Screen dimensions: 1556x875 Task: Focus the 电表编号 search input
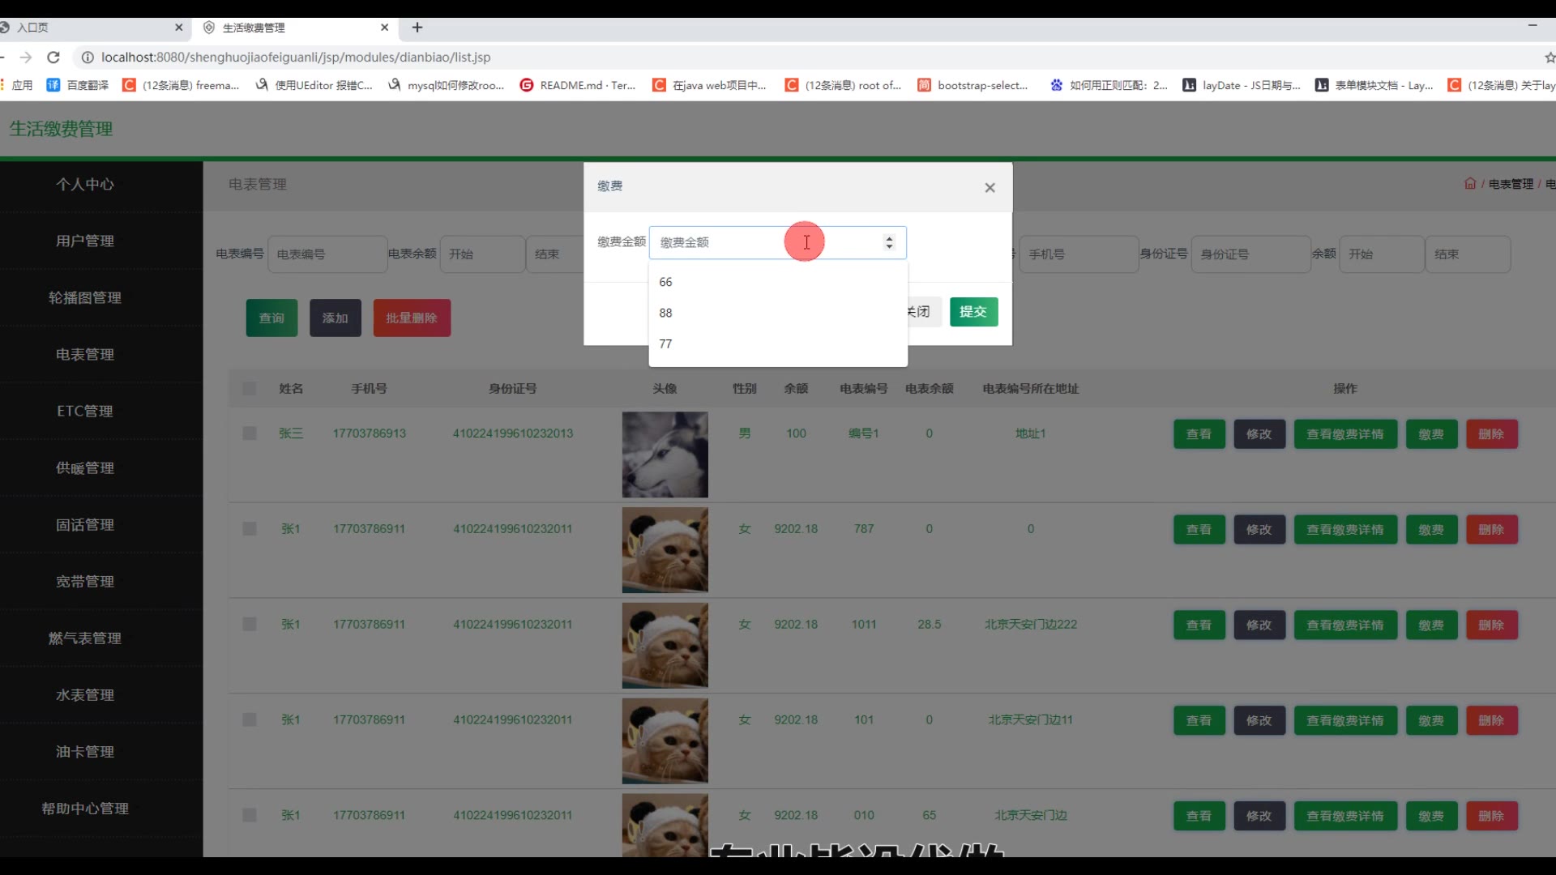(327, 254)
